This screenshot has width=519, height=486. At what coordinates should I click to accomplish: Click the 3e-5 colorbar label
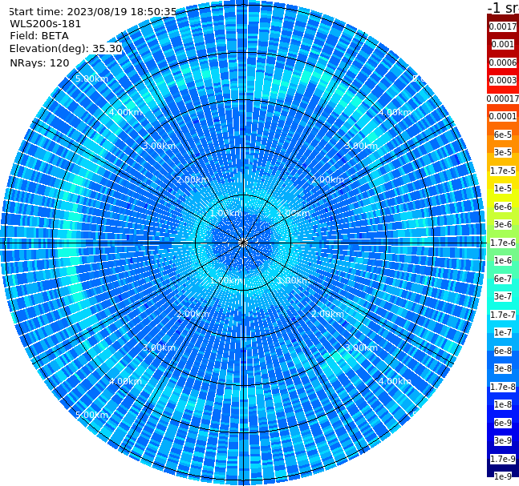tap(503, 152)
